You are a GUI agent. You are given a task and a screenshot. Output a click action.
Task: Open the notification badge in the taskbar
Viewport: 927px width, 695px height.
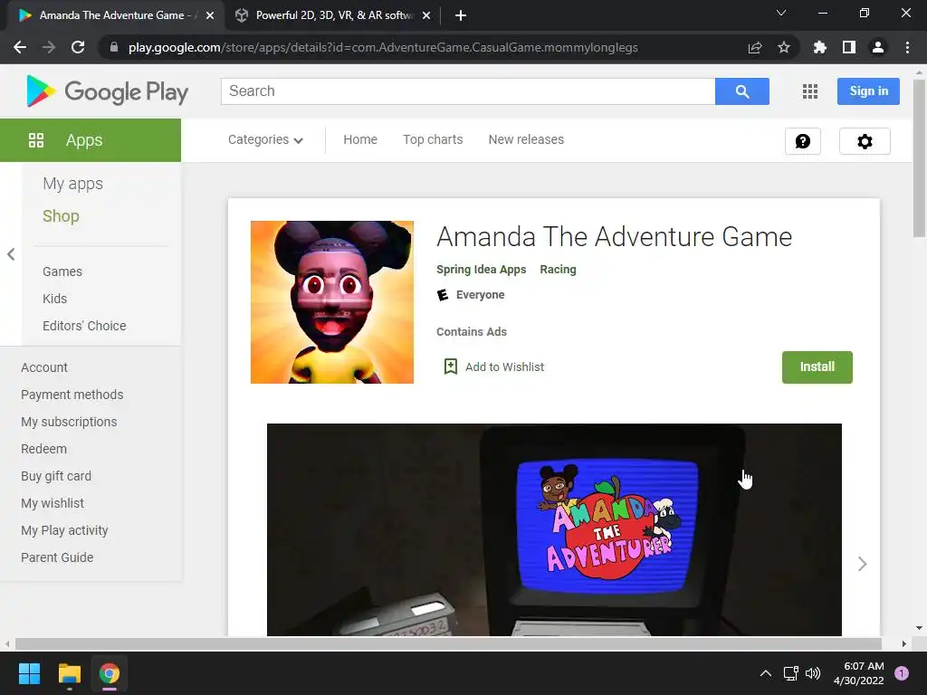[x=902, y=673]
